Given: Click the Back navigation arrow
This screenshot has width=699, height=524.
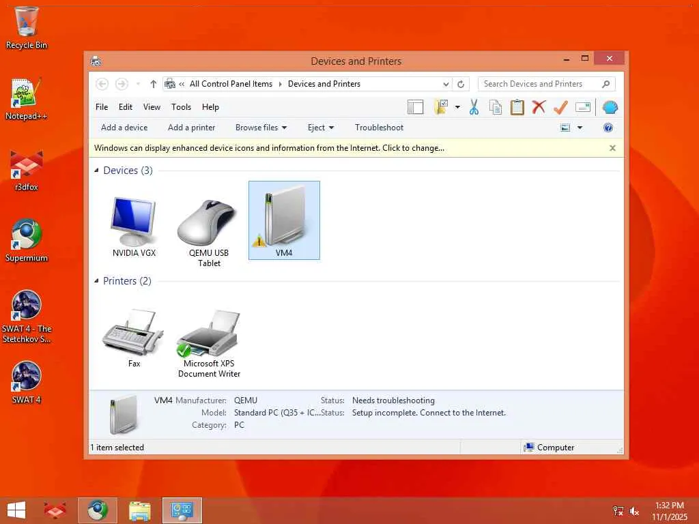Looking at the screenshot, I should coord(102,84).
